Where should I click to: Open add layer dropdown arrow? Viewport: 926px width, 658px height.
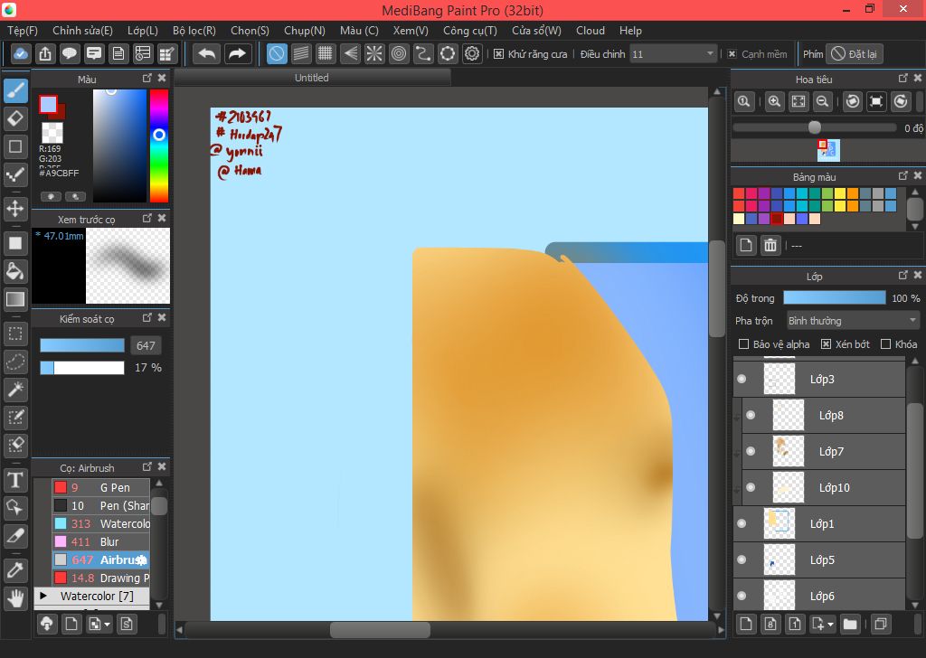coord(831,625)
